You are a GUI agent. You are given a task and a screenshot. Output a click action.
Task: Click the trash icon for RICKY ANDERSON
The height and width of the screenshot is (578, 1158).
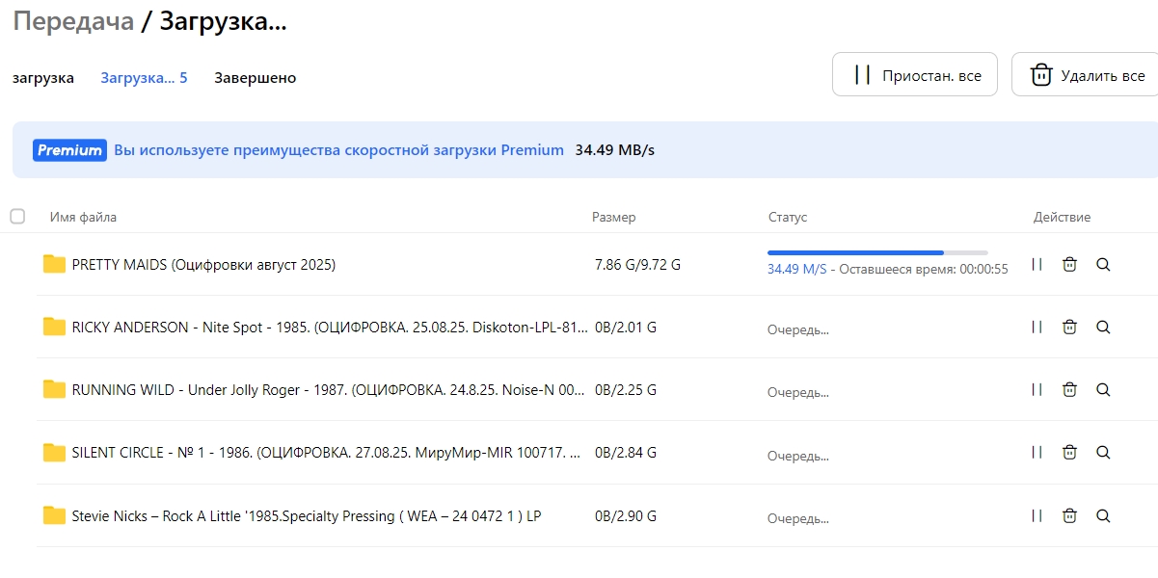click(1069, 327)
